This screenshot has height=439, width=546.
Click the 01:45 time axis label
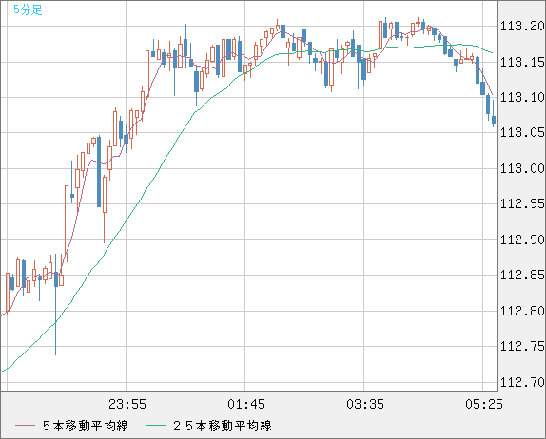click(x=246, y=404)
